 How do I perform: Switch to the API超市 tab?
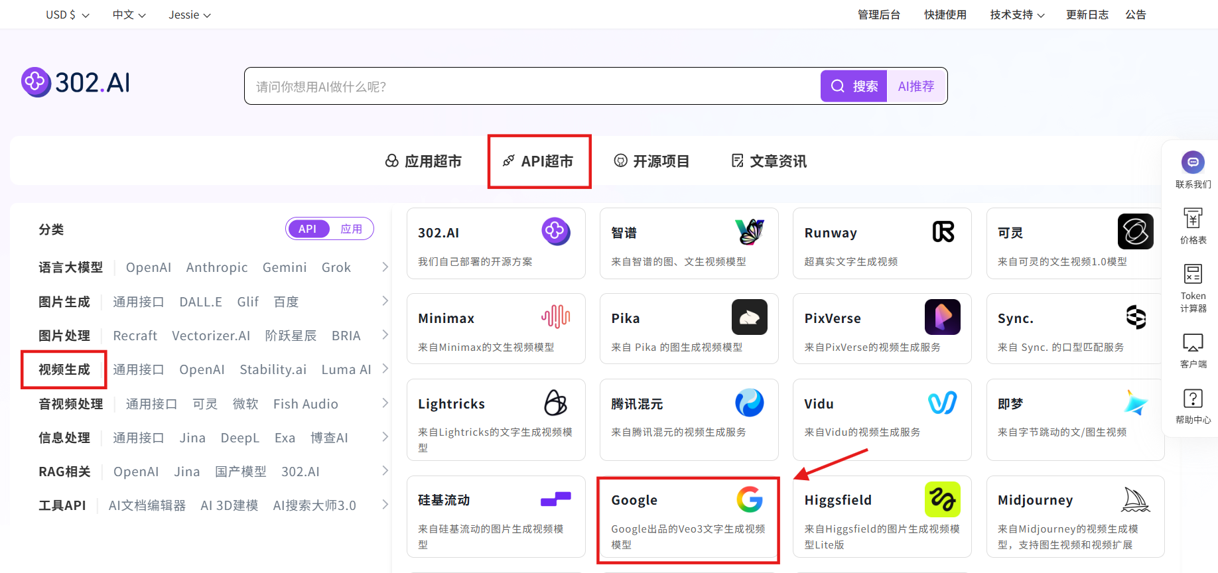(538, 161)
